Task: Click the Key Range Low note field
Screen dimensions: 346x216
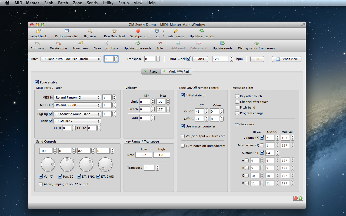Action: pos(144,155)
